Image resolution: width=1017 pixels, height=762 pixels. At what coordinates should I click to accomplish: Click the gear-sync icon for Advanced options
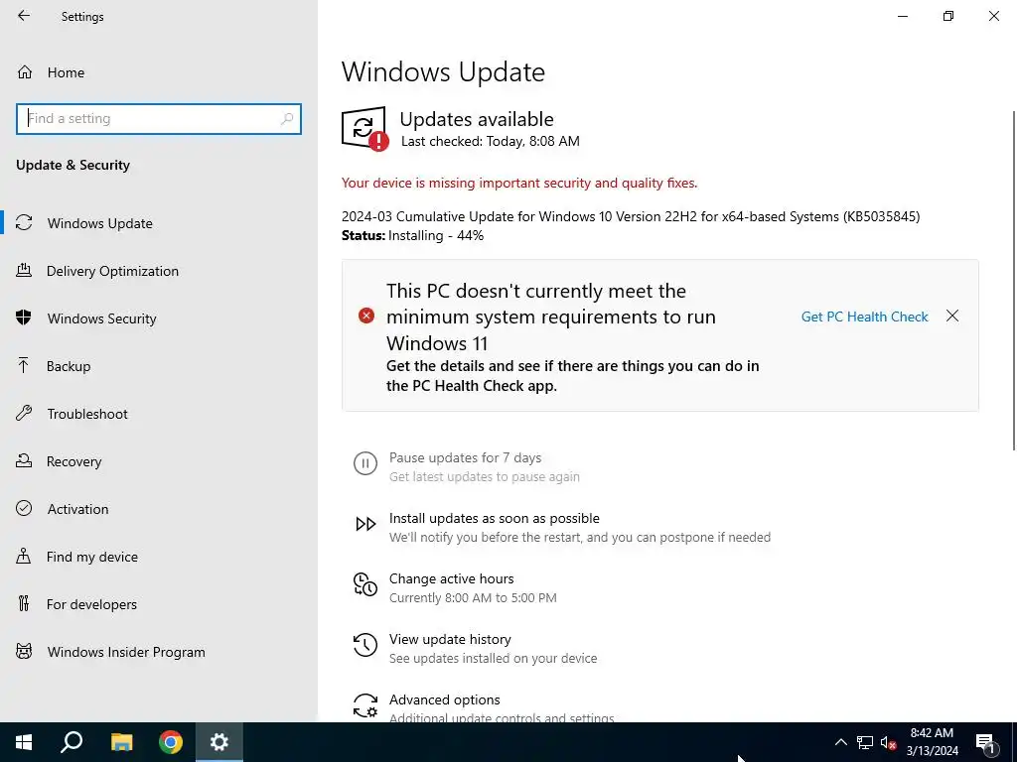point(365,705)
